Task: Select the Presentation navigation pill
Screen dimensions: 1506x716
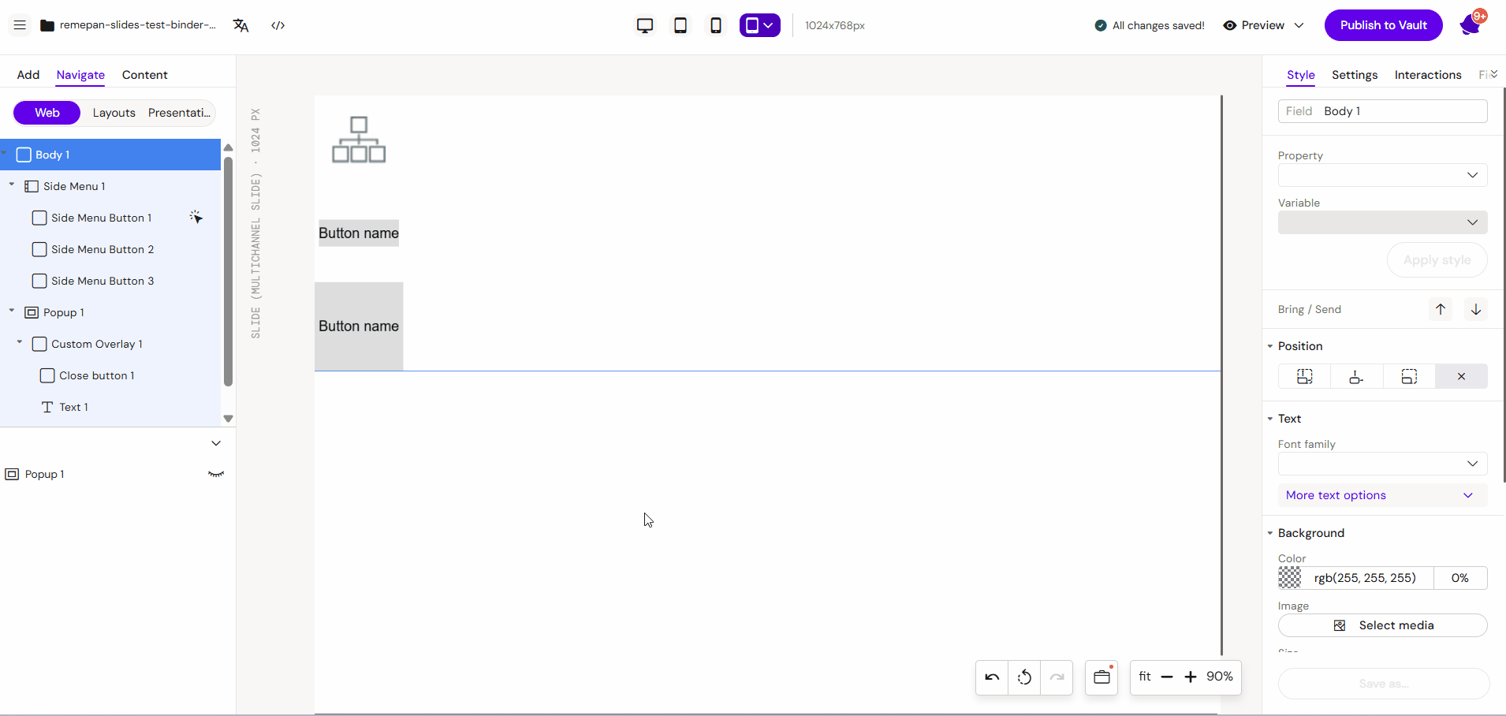Action: tap(180, 113)
